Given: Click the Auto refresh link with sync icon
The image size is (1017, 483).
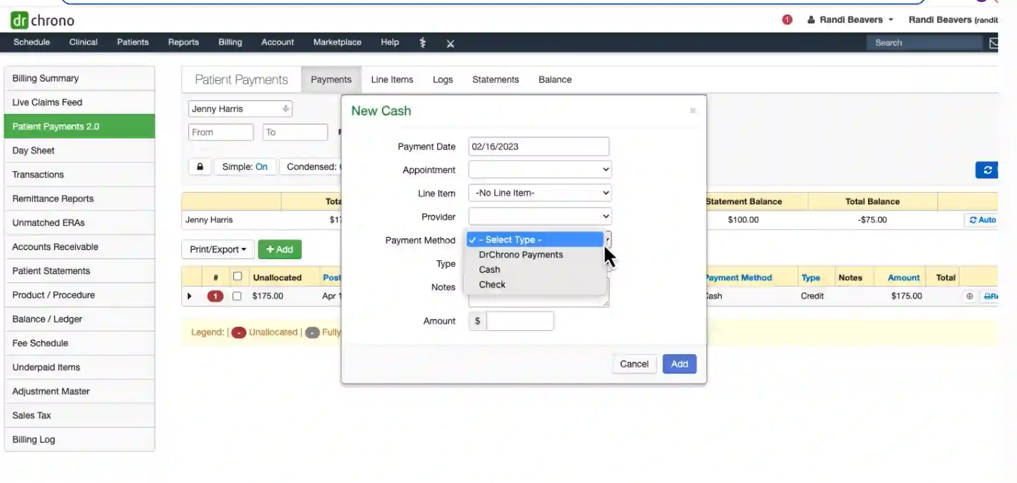Looking at the screenshot, I should coord(982,220).
